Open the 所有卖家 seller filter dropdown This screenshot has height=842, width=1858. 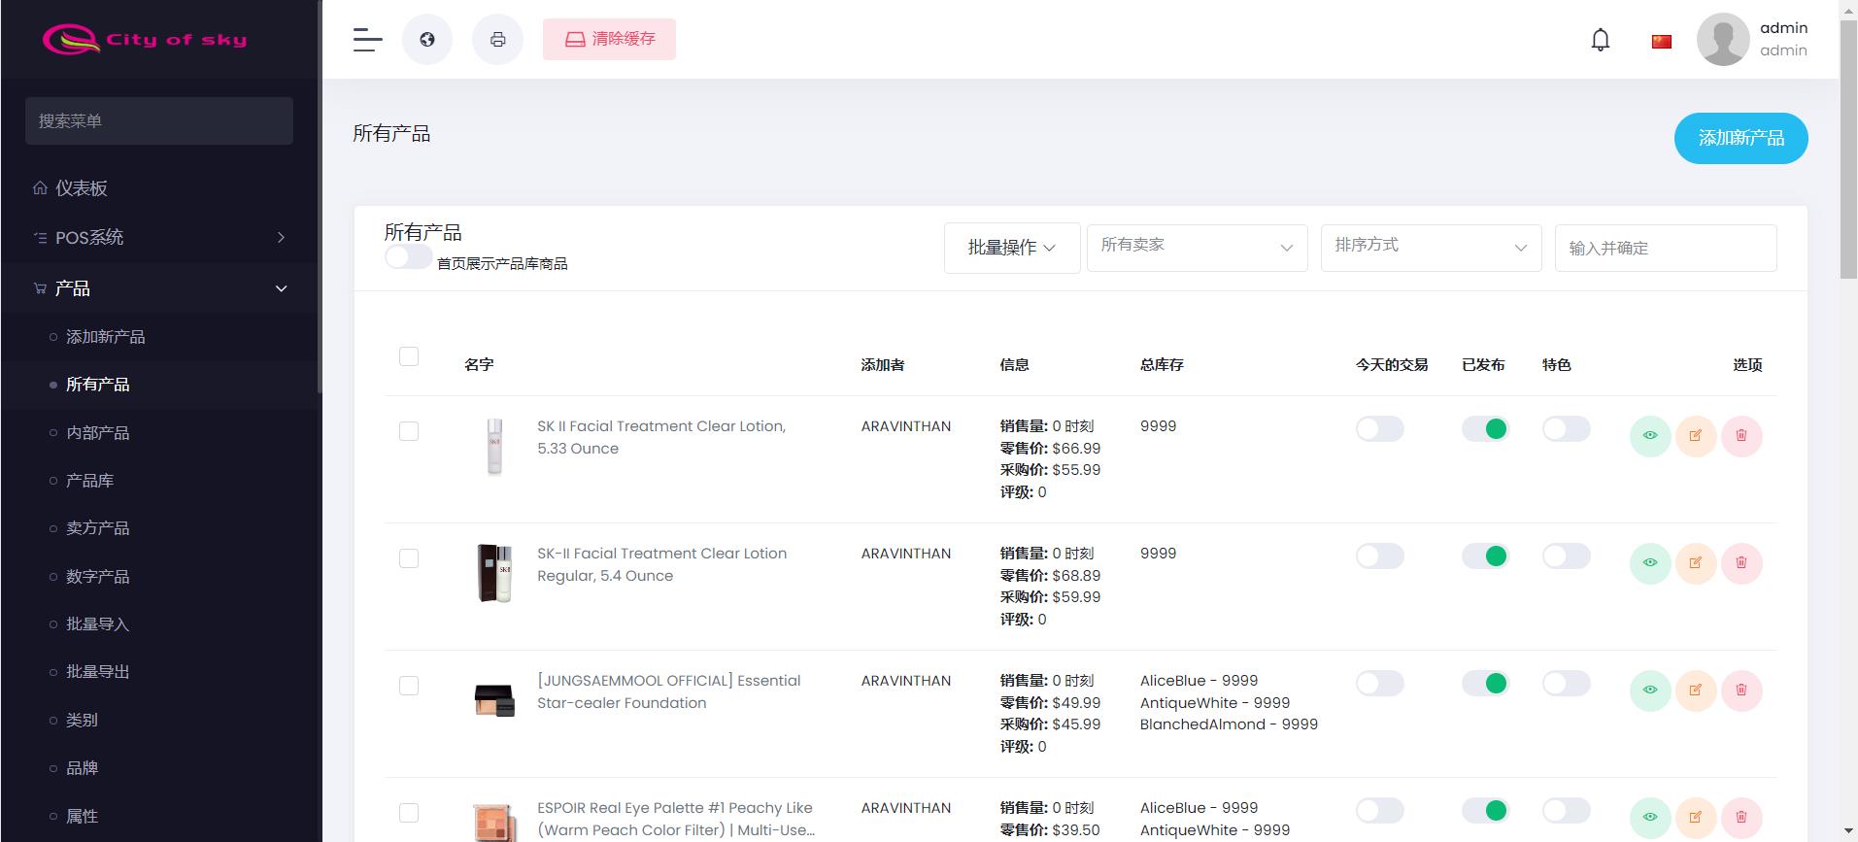pyautogui.click(x=1197, y=248)
